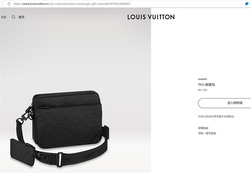Click the magnifying glass search icon
The width and height of the screenshot is (251, 173).
tap(14, 17)
